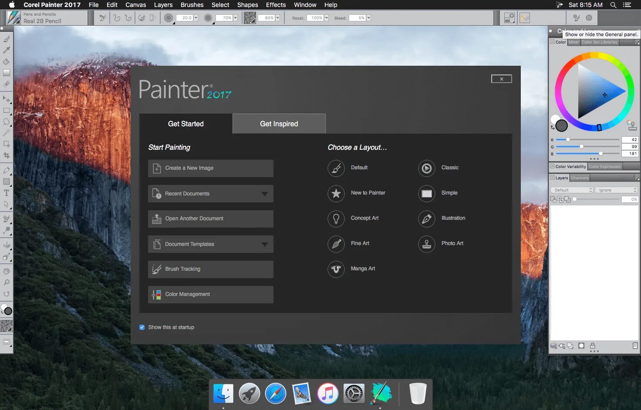Open the Color Set Libraries tab
The height and width of the screenshot is (410, 641).
(599, 42)
